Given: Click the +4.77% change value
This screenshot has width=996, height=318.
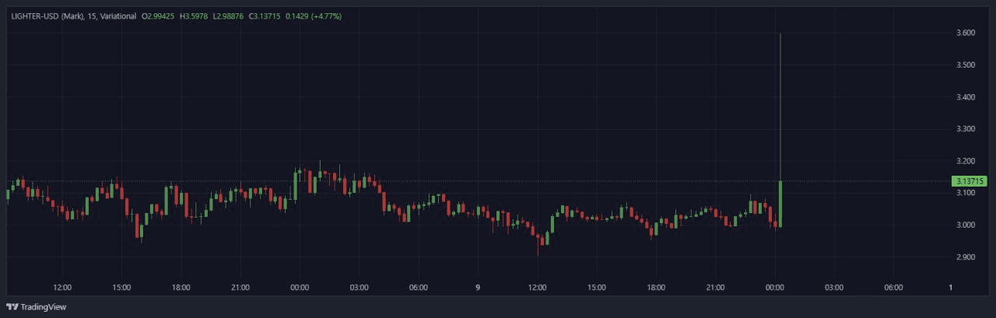Looking at the screenshot, I should point(328,16).
